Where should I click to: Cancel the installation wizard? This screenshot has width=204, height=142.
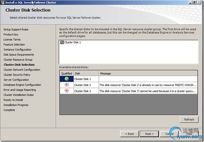click(x=169, y=134)
